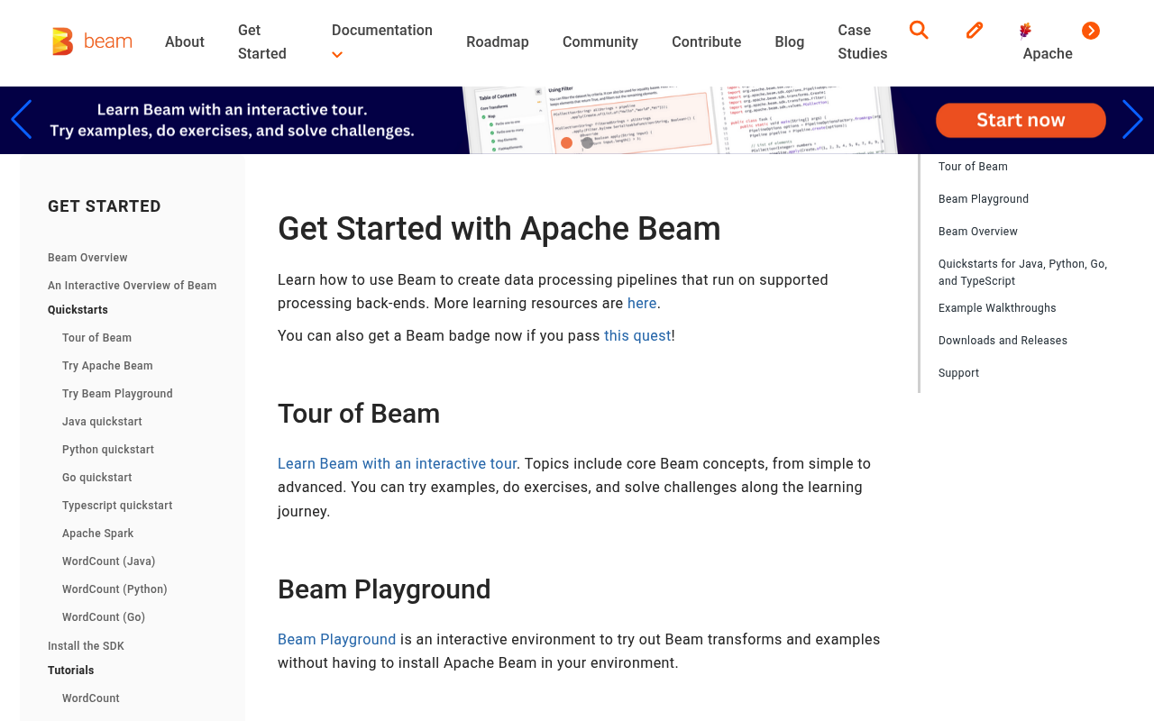1154x721 pixels.
Task: Go to previous banner slide arrow
Action: [x=21, y=120]
